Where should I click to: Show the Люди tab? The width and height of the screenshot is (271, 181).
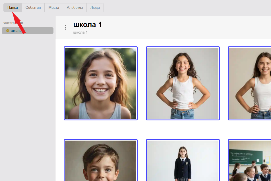tap(95, 8)
